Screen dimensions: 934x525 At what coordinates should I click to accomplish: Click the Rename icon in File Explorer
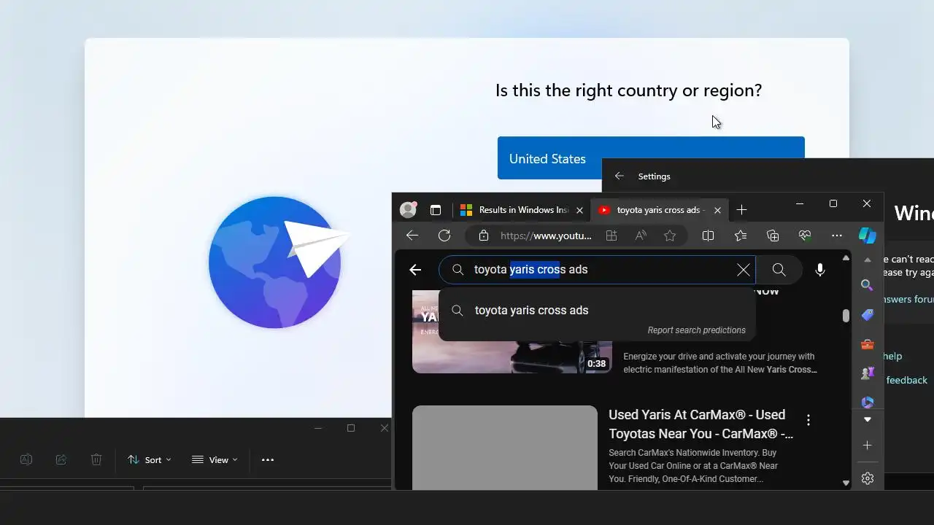tap(26, 459)
